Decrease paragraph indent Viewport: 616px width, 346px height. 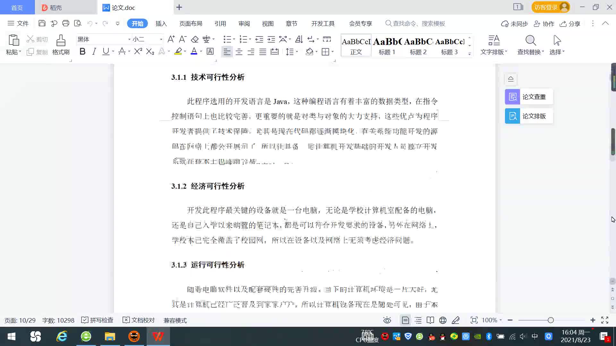pyautogui.click(x=259, y=39)
